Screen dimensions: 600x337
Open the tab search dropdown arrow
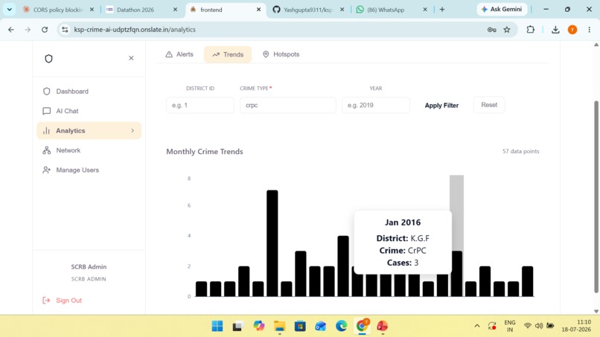coord(10,10)
